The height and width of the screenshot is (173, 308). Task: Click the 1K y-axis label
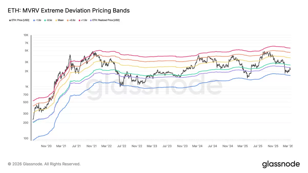[x=27, y=87]
